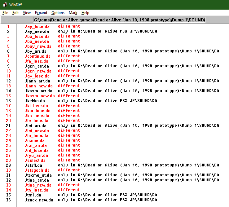Image resolution: width=229 pixels, height=207 pixels.
Task: Select the .\kl_lose.da file entry
Action: coord(36,106)
